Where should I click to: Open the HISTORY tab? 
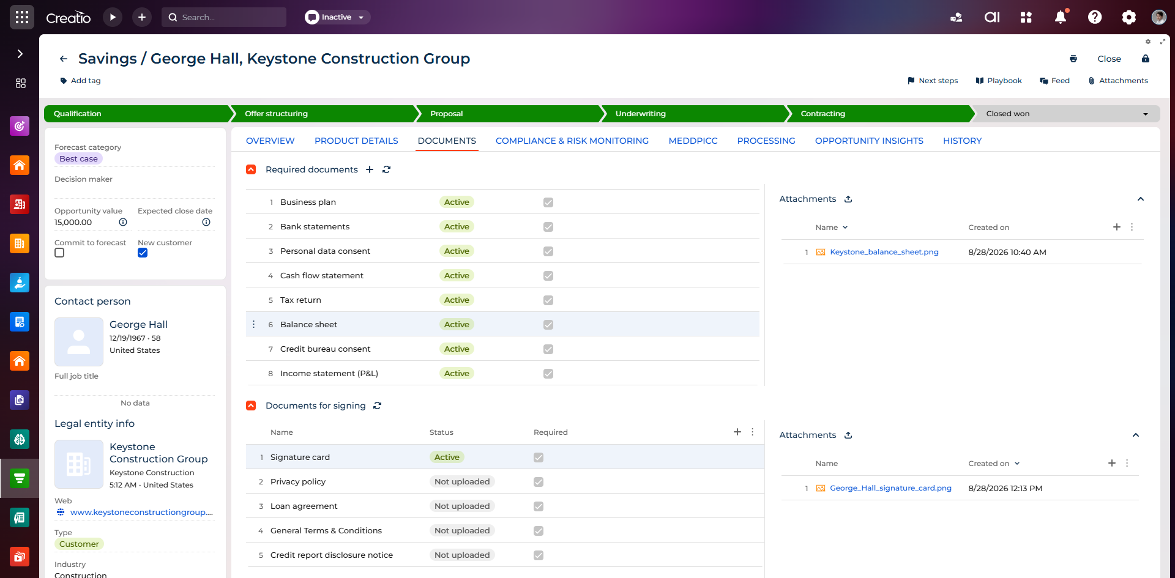coord(962,141)
